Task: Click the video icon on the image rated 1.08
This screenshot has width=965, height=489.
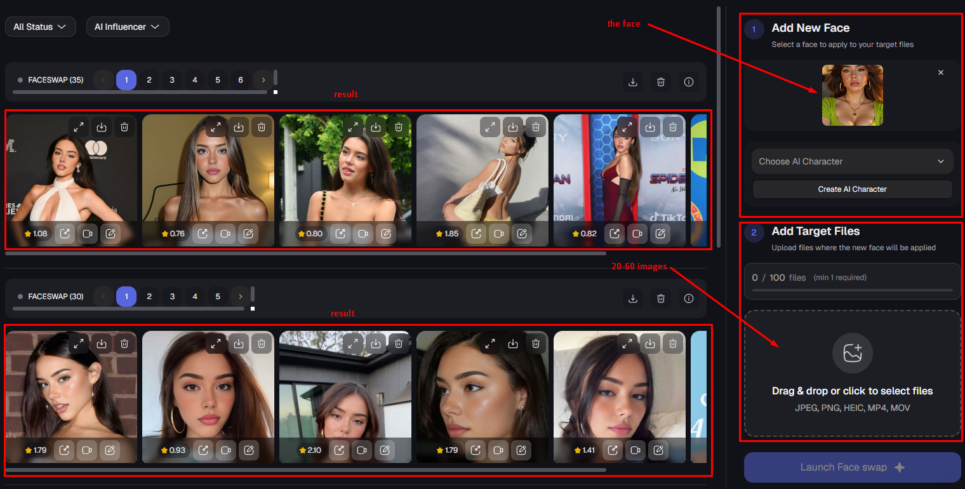Action: pos(88,234)
